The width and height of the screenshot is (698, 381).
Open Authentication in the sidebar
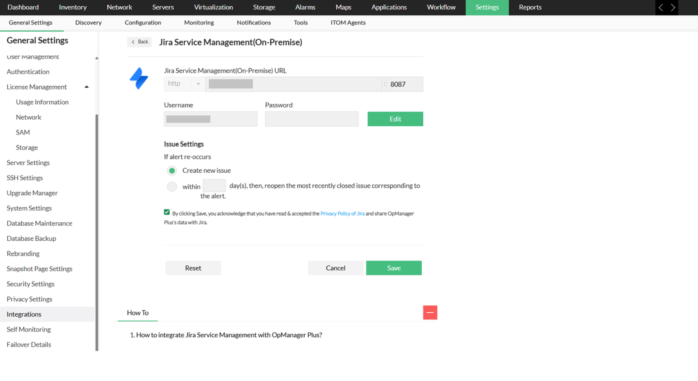pyautogui.click(x=28, y=72)
